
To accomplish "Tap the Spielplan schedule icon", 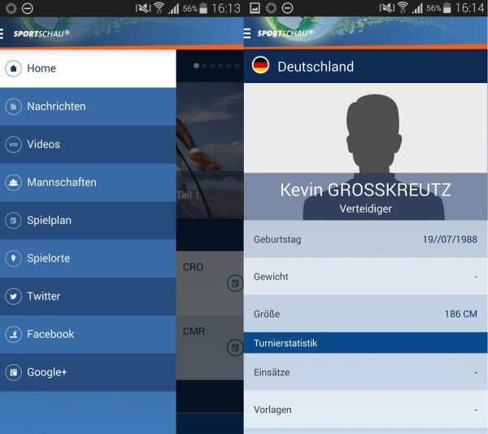I will (13, 220).
